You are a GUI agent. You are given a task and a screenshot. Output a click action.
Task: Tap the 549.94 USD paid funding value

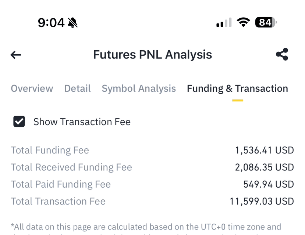point(269,184)
